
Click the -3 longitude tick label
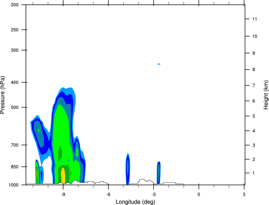point(153,195)
